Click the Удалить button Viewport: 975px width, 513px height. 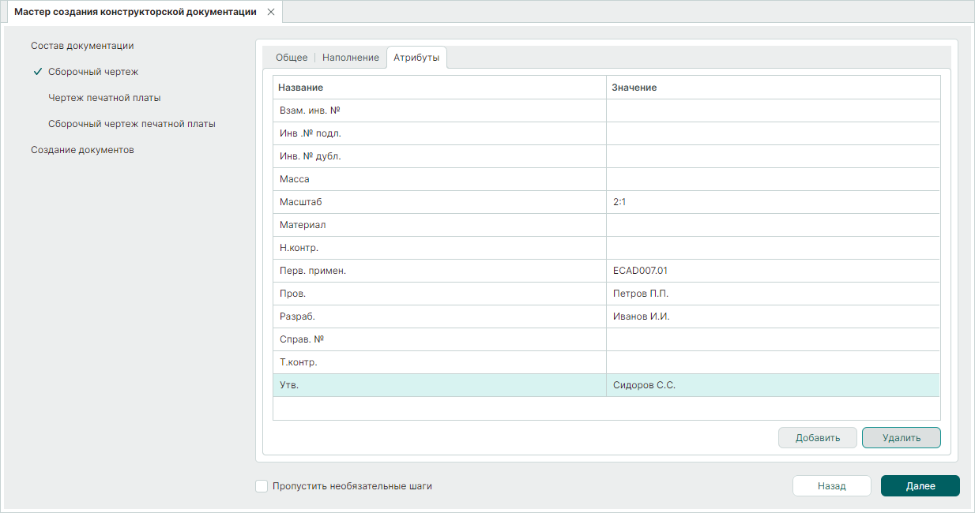point(901,438)
